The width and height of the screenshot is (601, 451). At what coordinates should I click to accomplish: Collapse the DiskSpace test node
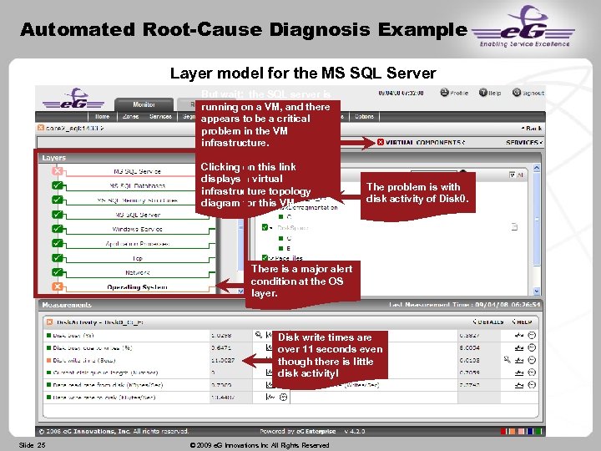pos(270,228)
